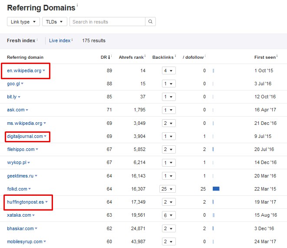Screen dimensions: 287x248
Task: Open the bhaskar.com link
Action: click(x=20, y=228)
